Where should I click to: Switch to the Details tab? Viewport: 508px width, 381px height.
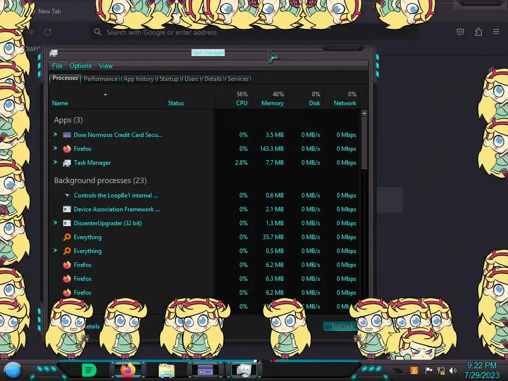pyautogui.click(x=213, y=79)
